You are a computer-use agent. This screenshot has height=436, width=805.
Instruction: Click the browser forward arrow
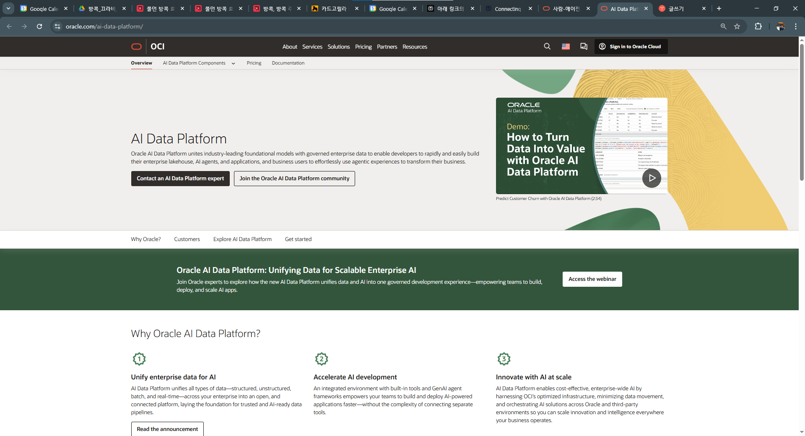(24, 26)
